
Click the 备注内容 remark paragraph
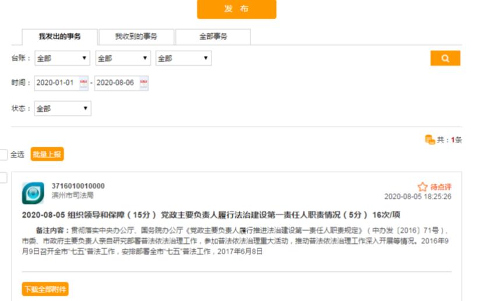pos(236,241)
